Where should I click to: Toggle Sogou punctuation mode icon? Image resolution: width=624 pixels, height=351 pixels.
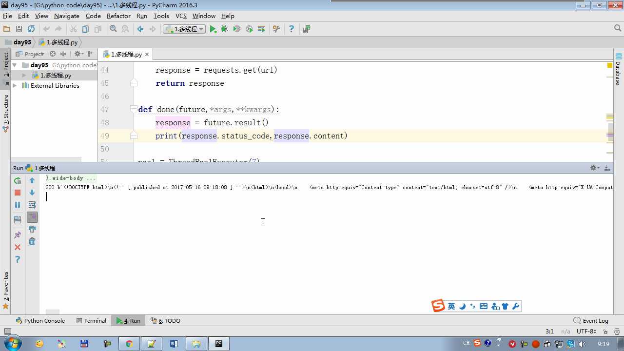pyautogui.click(x=473, y=306)
